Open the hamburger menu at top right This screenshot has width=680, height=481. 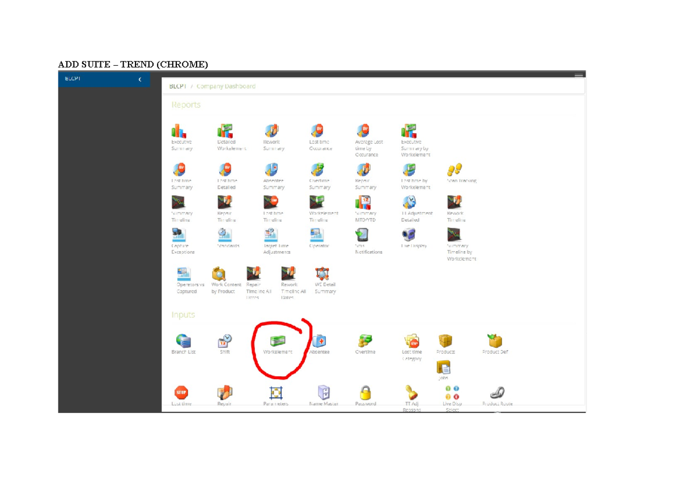point(579,76)
